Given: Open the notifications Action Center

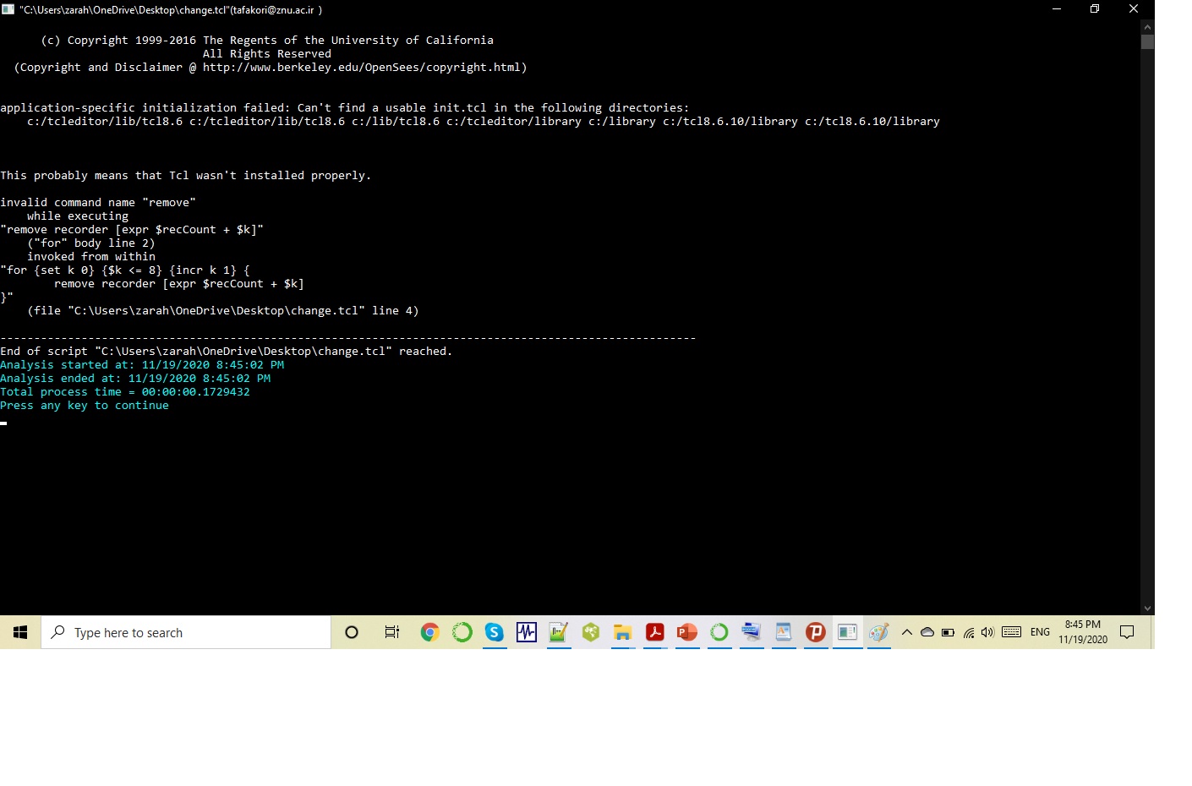Looking at the screenshot, I should [1127, 631].
